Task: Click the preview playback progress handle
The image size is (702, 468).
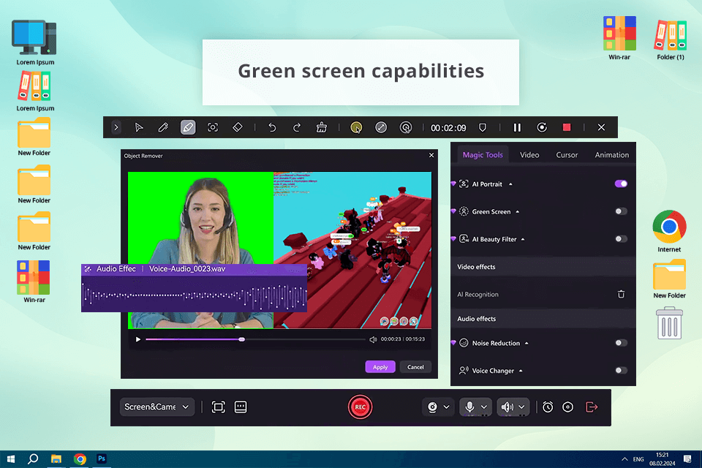Action: [242, 339]
